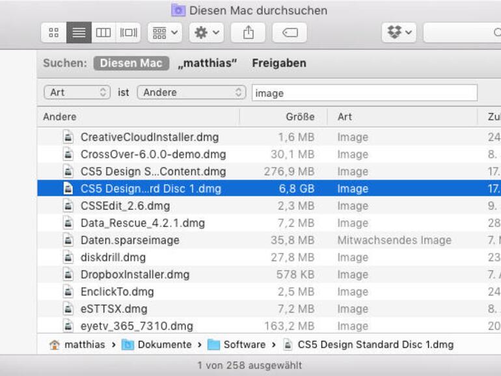Switch to gallery view
Viewport: 501px width, 376px height.
coord(128,33)
